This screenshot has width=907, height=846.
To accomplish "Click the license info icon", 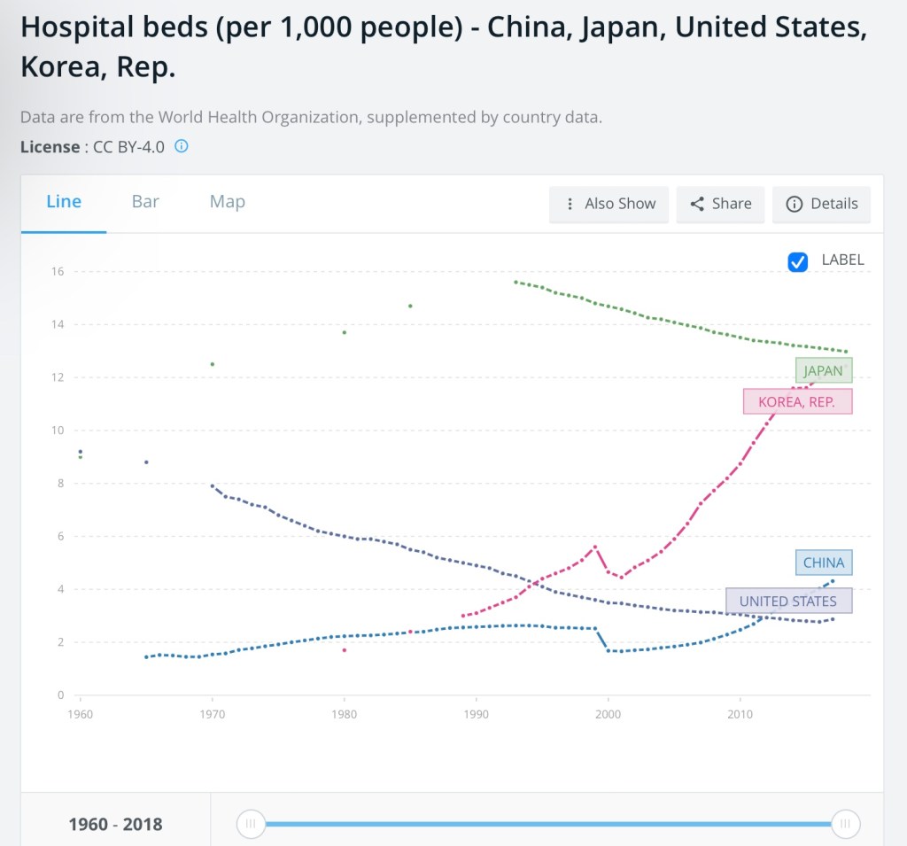I will coord(181,146).
